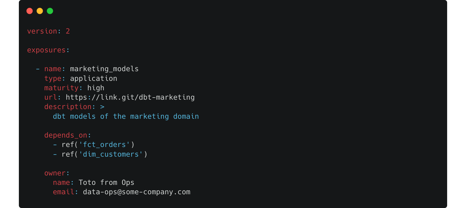466x208 pixels.
Task: Click the 'maturity' key
Action: click(61, 88)
